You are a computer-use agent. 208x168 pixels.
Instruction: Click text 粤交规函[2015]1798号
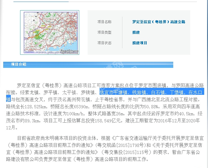point(120,145)
